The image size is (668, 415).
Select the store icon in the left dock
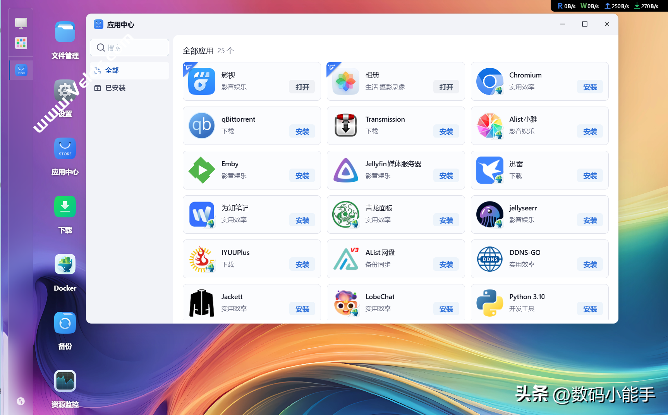(21, 70)
